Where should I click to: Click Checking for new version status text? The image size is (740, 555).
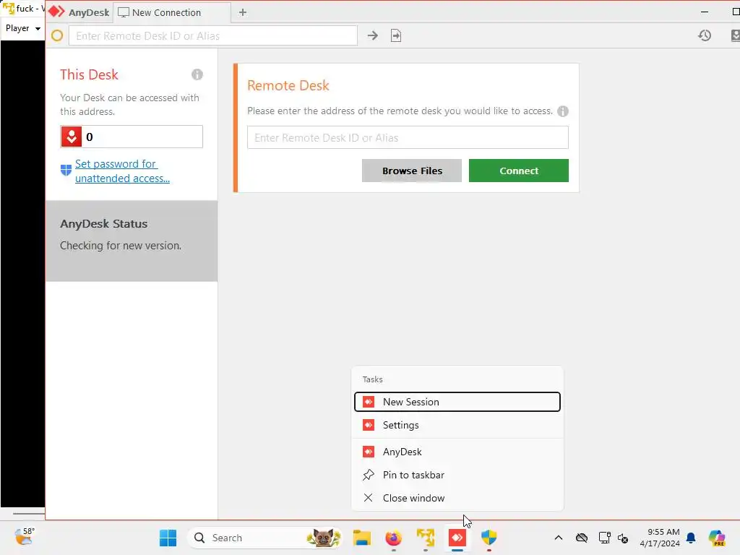coord(121,246)
